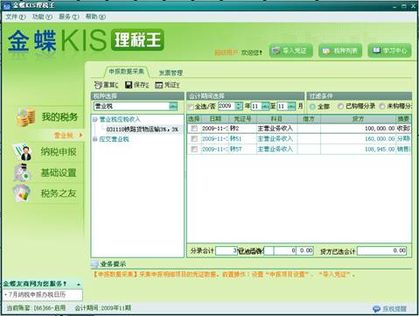Click the 借方 column header
Viewport: 419px width, 316px height.
(x=309, y=119)
